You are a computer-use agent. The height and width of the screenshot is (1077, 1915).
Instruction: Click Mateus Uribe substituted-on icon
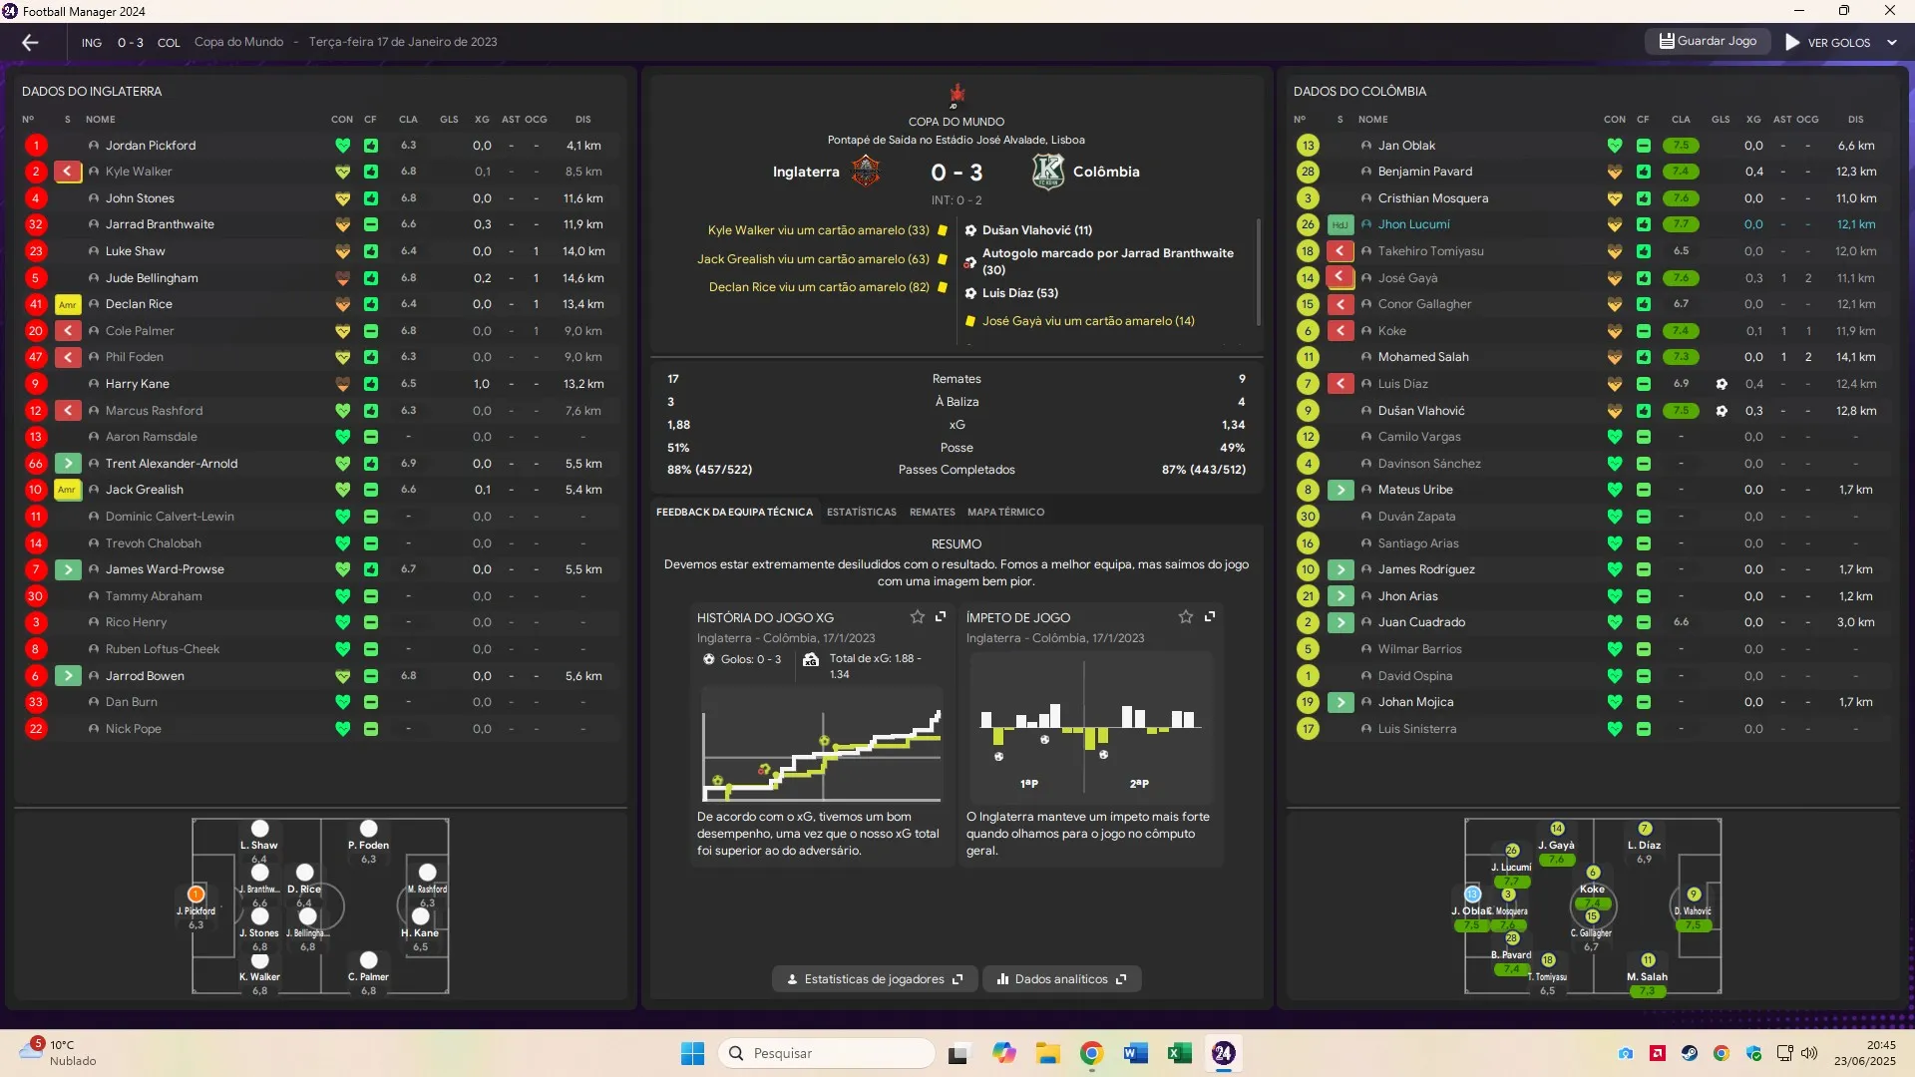pyautogui.click(x=1340, y=490)
